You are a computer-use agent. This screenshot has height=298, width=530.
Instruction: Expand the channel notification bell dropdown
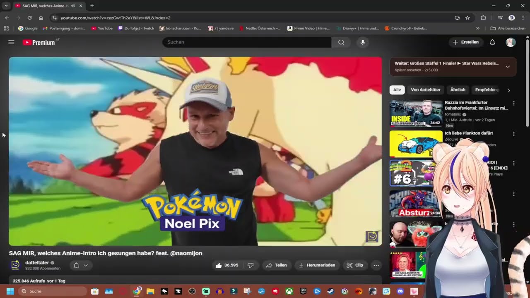81,265
